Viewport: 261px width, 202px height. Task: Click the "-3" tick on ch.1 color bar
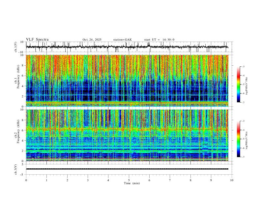[243, 66]
